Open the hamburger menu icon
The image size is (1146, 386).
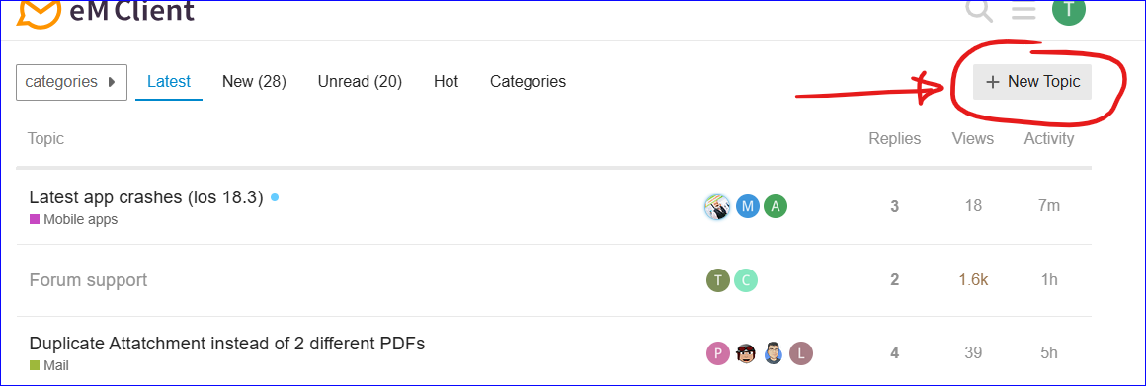1023,13
